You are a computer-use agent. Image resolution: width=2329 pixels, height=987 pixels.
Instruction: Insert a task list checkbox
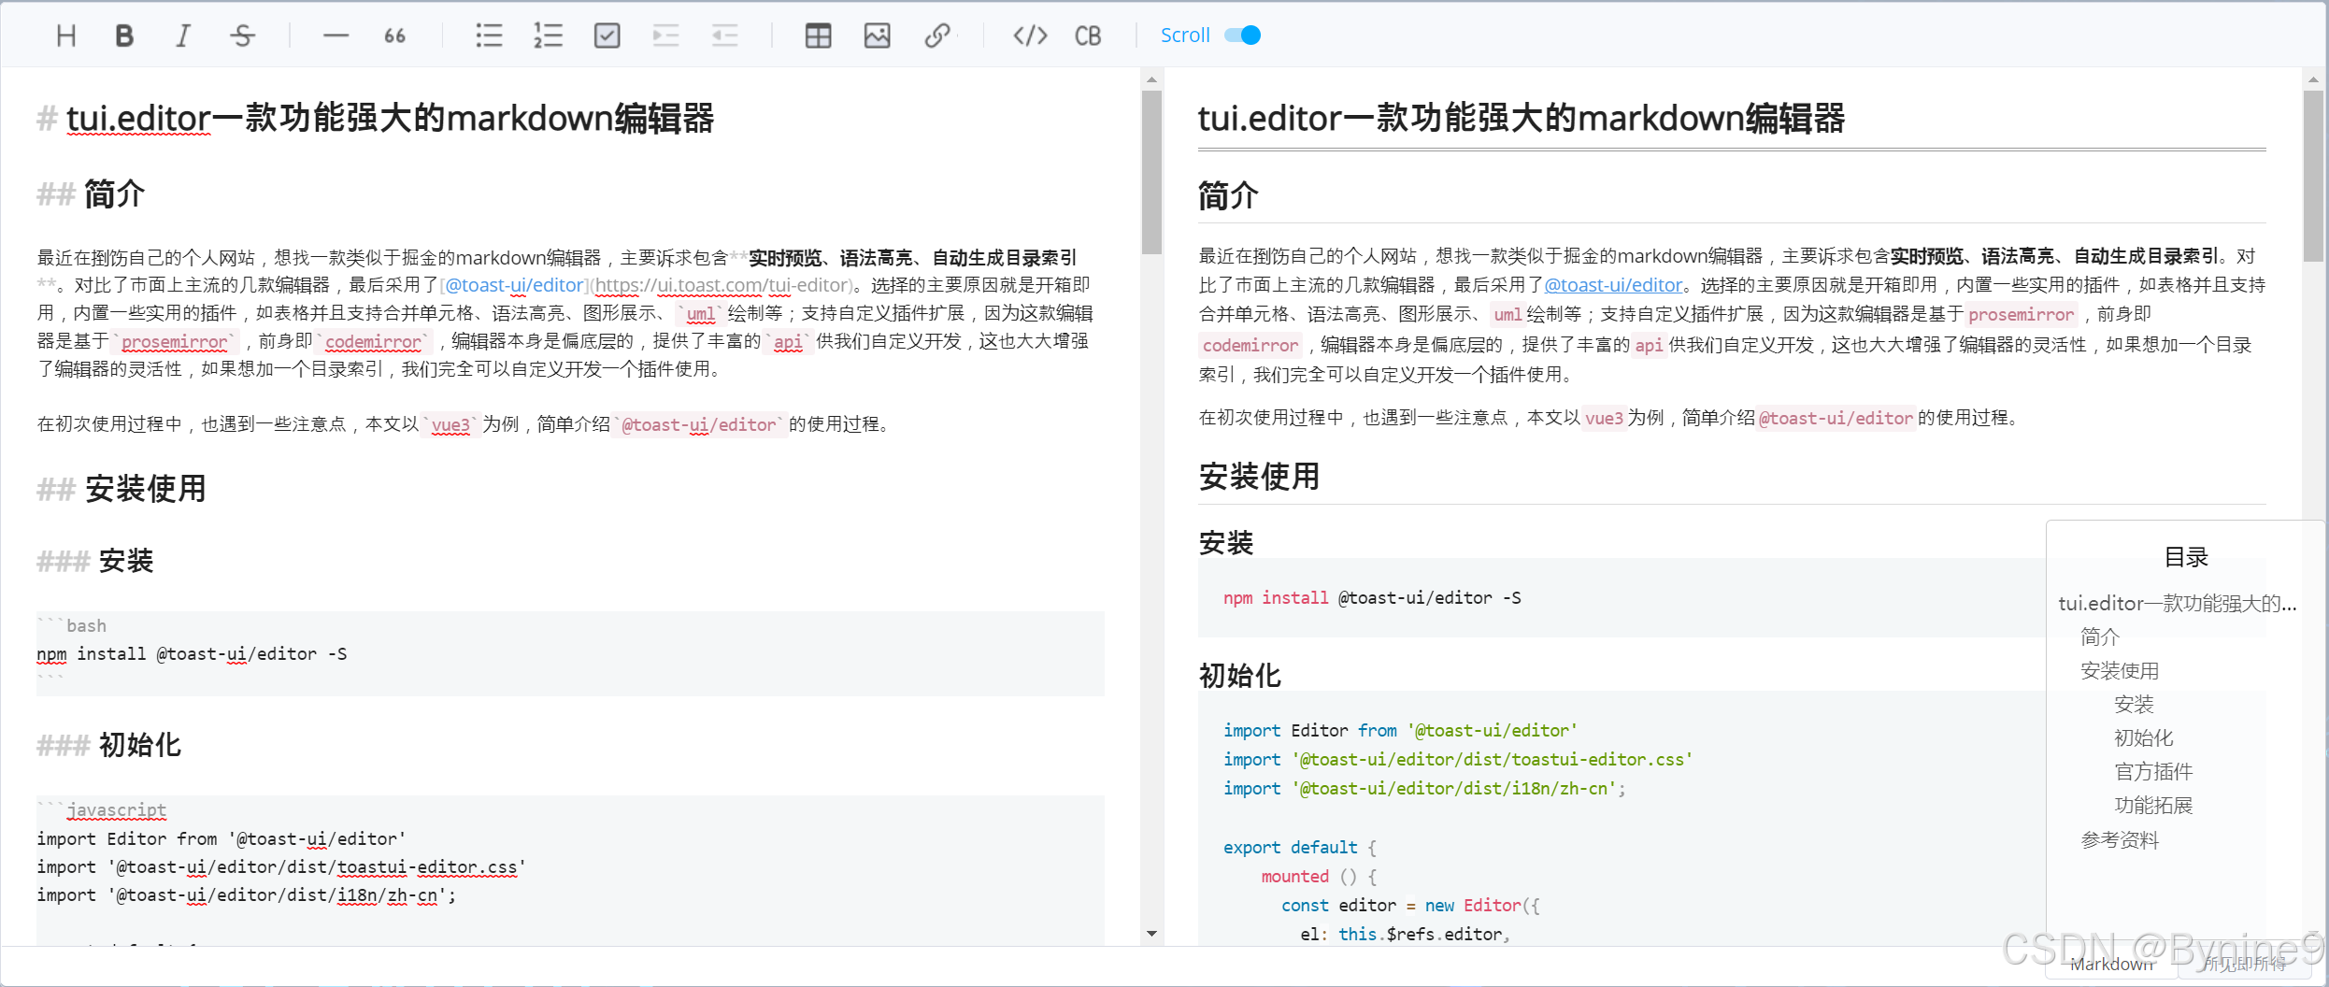click(607, 36)
